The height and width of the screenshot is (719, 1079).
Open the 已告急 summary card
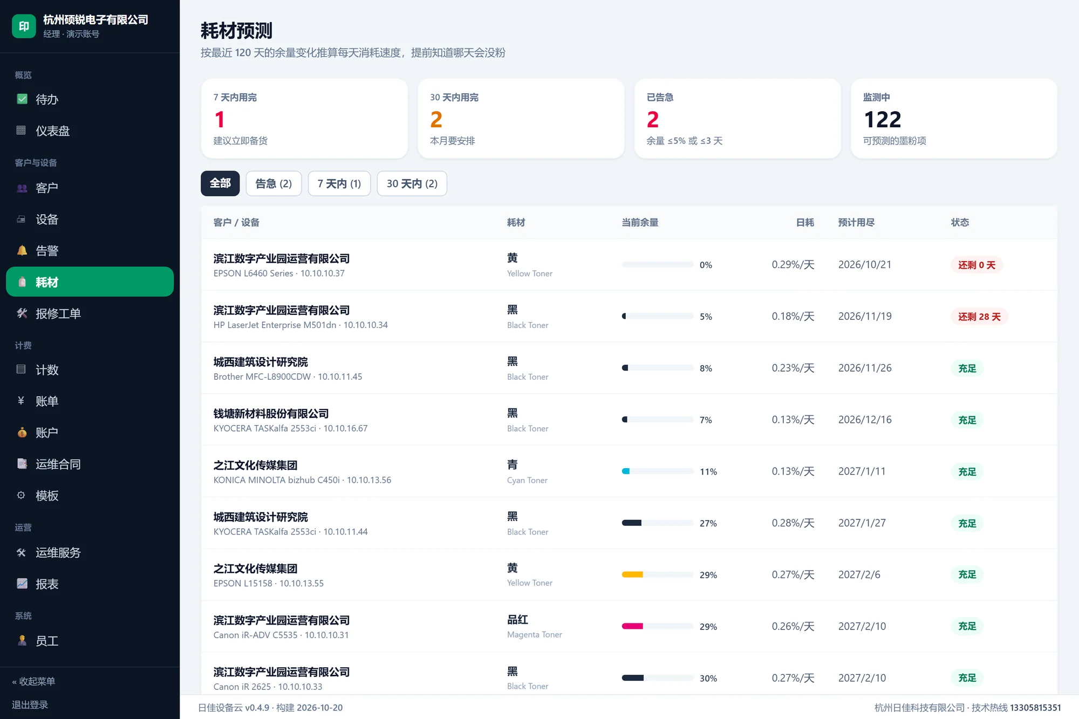click(x=737, y=119)
